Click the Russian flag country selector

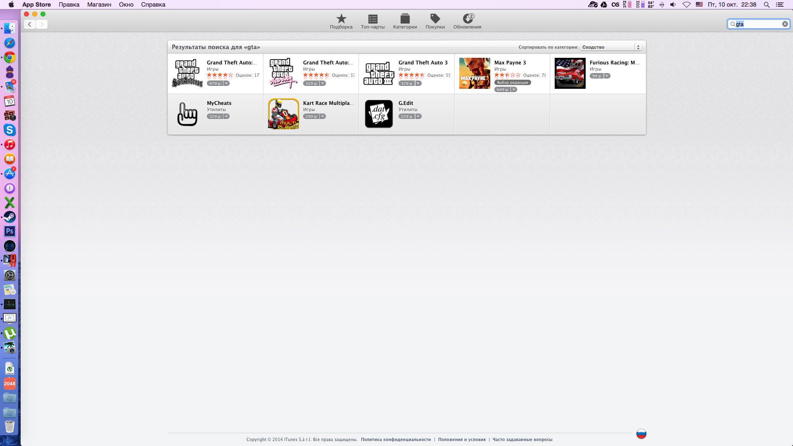641,434
